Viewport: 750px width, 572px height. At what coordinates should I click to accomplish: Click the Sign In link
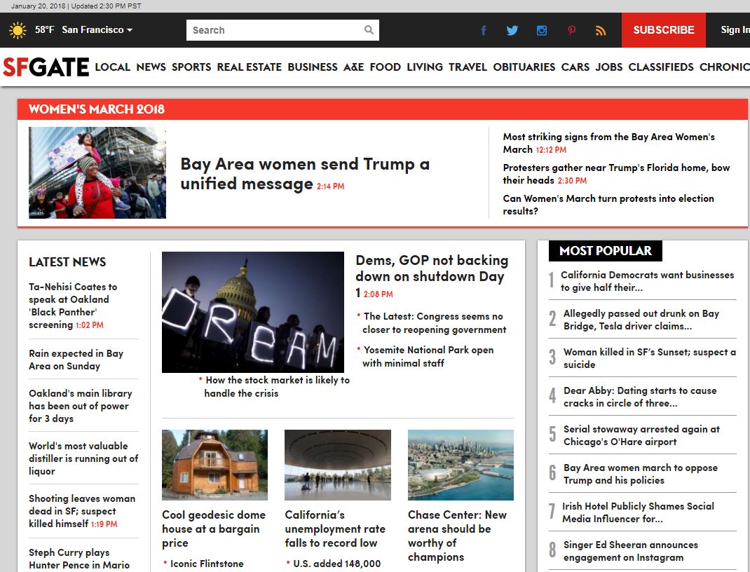pos(735,29)
